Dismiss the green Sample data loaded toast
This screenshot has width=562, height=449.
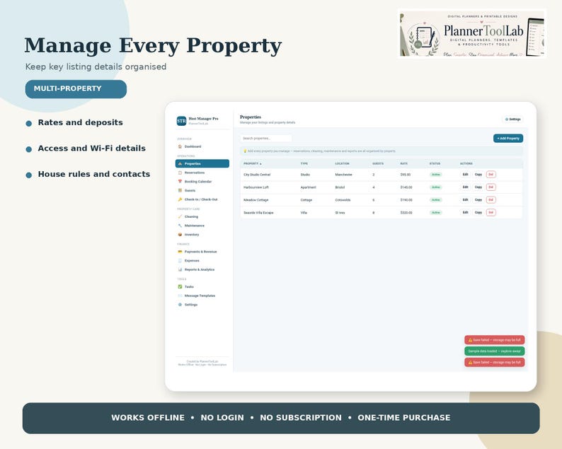(x=495, y=351)
